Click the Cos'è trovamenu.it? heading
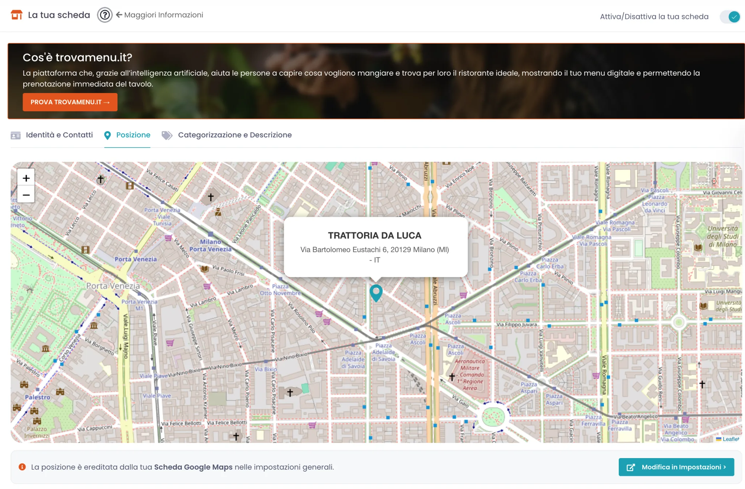The image size is (745, 489). (x=77, y=57)
